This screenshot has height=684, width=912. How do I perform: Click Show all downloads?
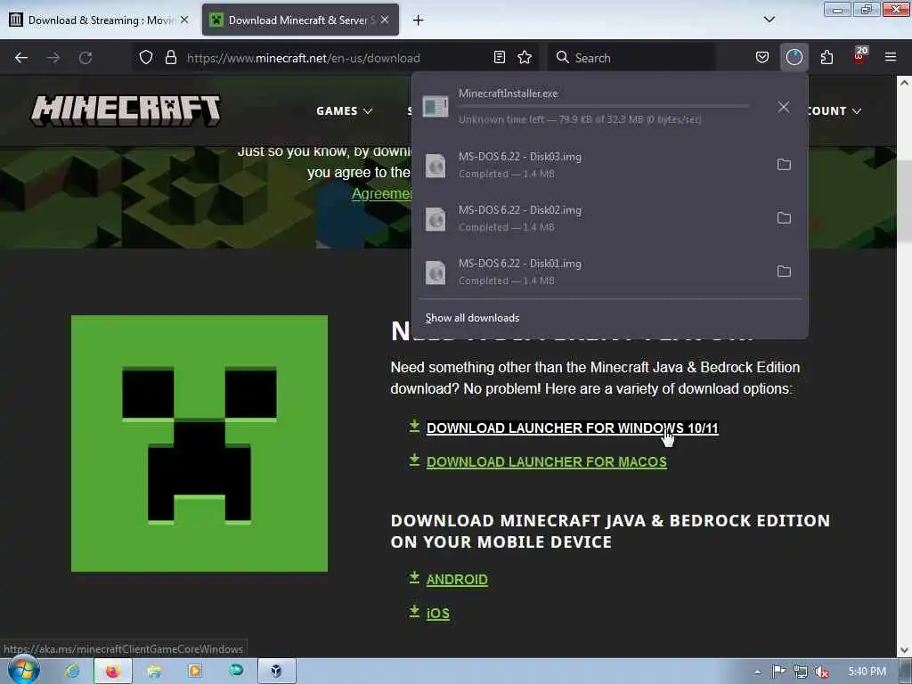click(472, 318)
